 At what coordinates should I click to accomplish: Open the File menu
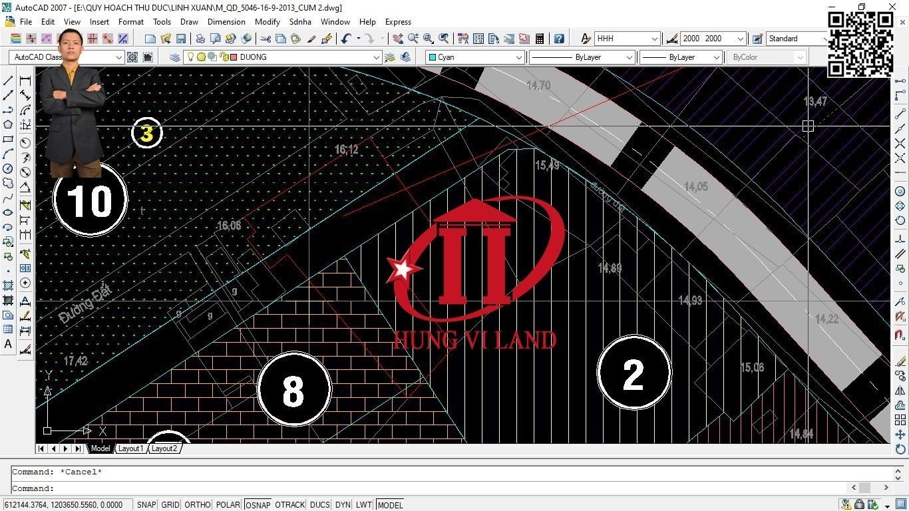coord(26,22)
